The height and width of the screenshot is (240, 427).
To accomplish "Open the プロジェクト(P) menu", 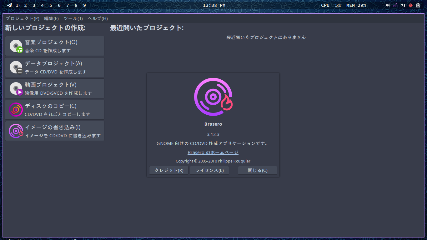I will coord(23,18).
